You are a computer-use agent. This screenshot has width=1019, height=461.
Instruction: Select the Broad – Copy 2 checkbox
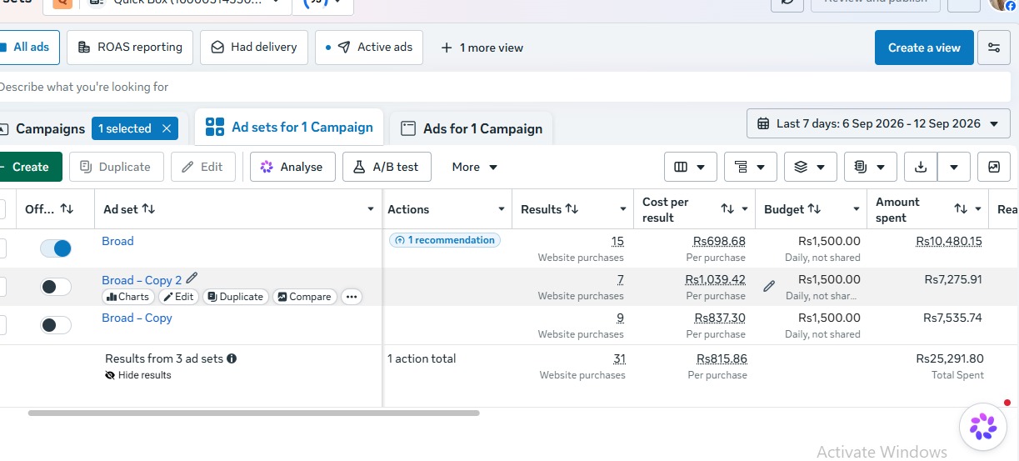pos(2,287)
